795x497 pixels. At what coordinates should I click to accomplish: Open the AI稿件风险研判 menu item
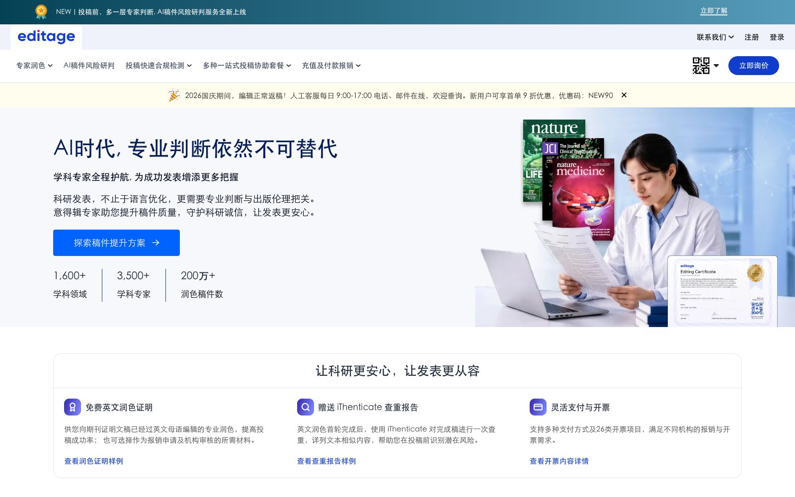tap(89, 66)
